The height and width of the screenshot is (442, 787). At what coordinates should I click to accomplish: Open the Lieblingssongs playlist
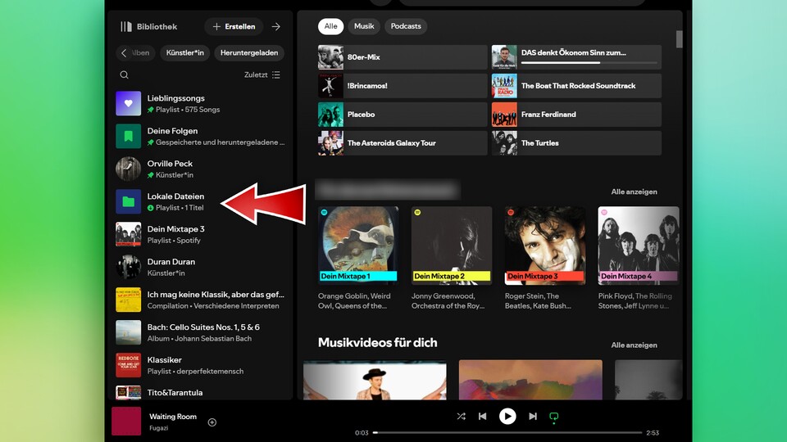click(x=201, y=104)
